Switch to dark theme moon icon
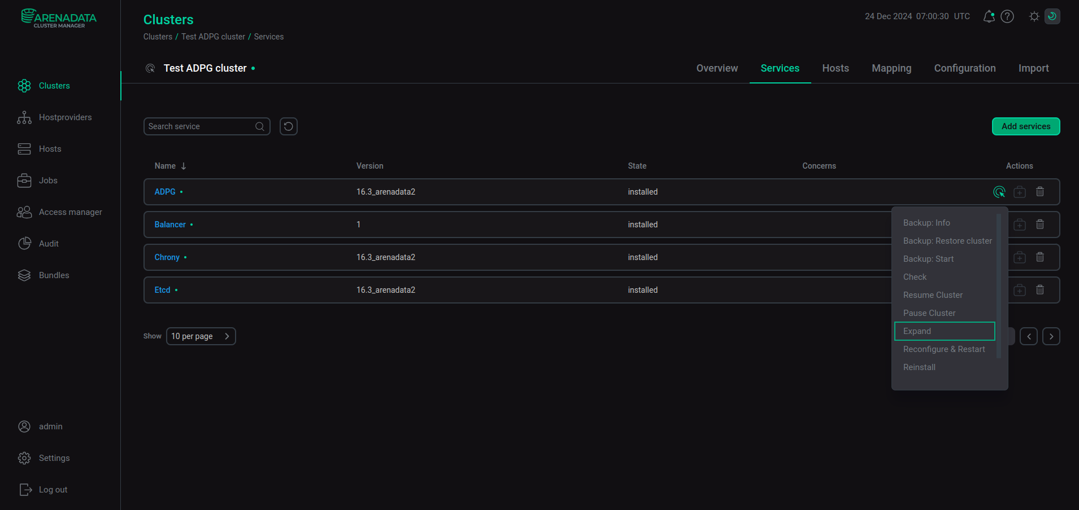 point(1052,16)
